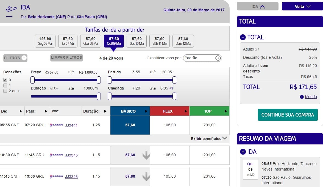
Task: Uncheck the 0 connections checkbox
Action: point(5,80)
